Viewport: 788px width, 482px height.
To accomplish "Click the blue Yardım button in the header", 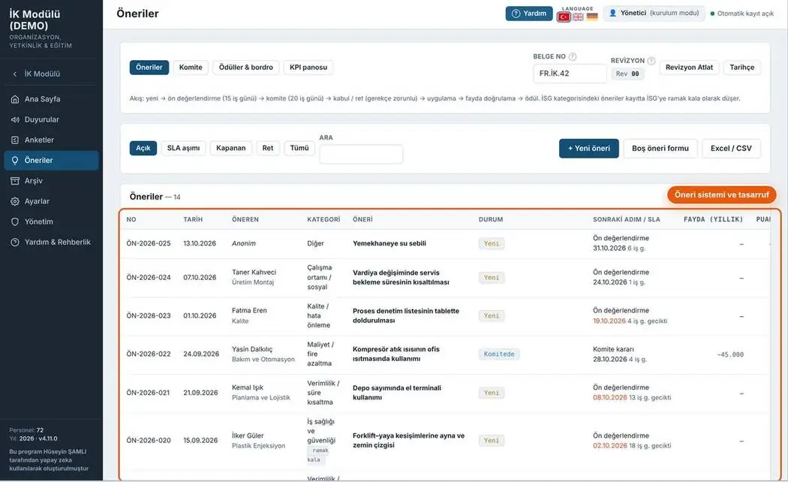I will click(529, 14).
